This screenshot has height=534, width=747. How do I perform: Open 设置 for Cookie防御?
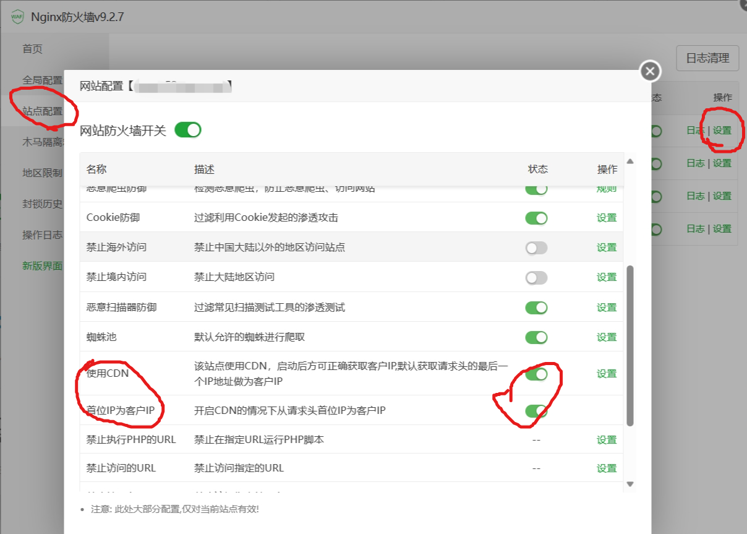tap(606, 217)
